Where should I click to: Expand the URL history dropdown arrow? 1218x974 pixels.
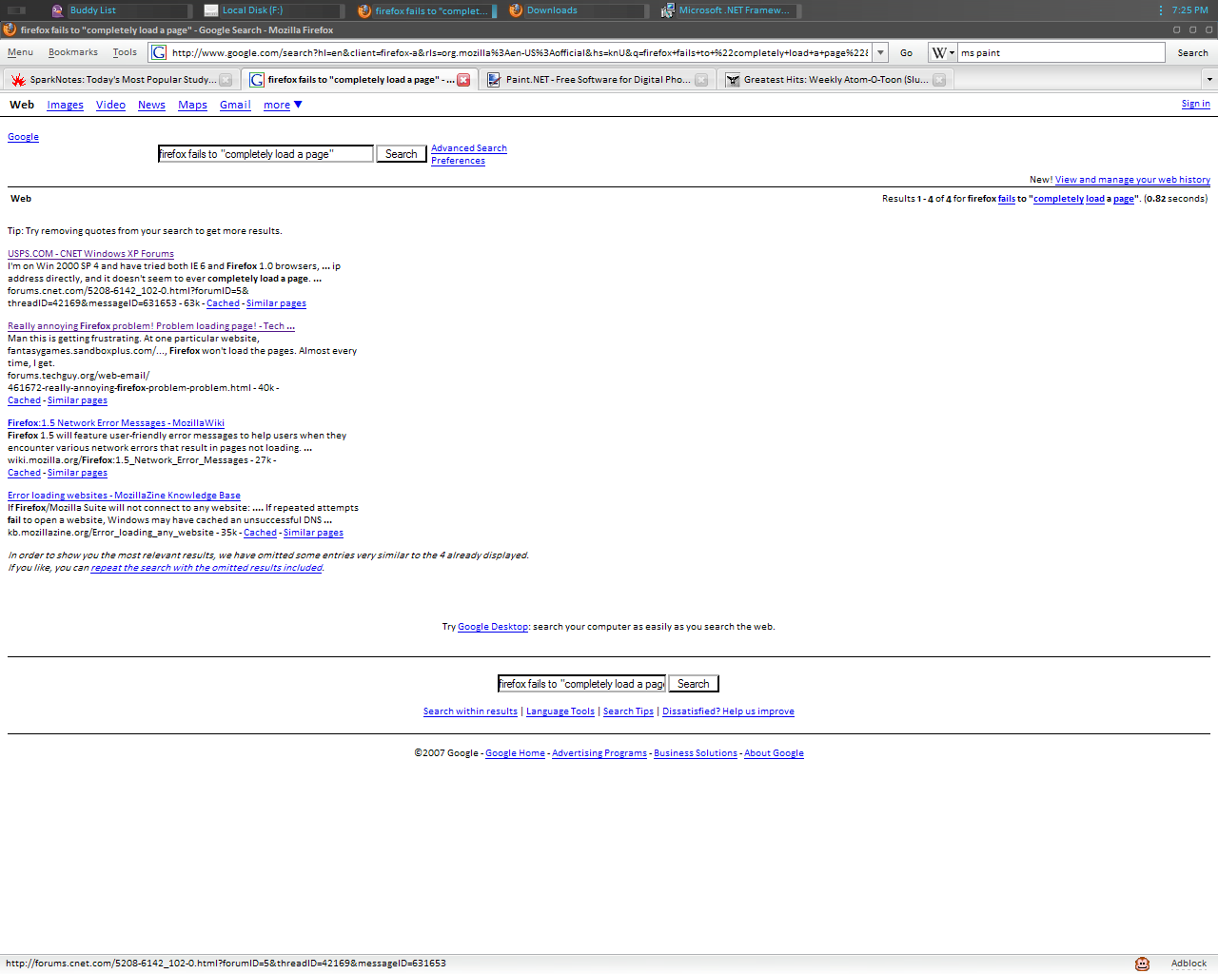click(881, 52)
